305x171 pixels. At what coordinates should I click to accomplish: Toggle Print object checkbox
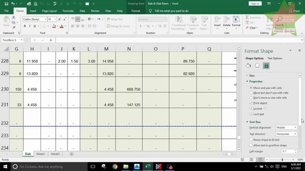(251, 103)
